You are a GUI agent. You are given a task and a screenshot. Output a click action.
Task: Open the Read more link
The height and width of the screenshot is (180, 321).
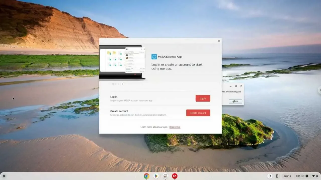click(x=175, y=127)
